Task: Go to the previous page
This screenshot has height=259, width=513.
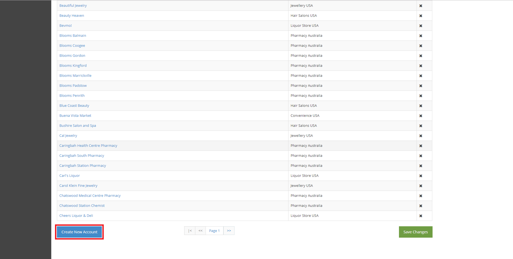Action: (x=200, y=231)
